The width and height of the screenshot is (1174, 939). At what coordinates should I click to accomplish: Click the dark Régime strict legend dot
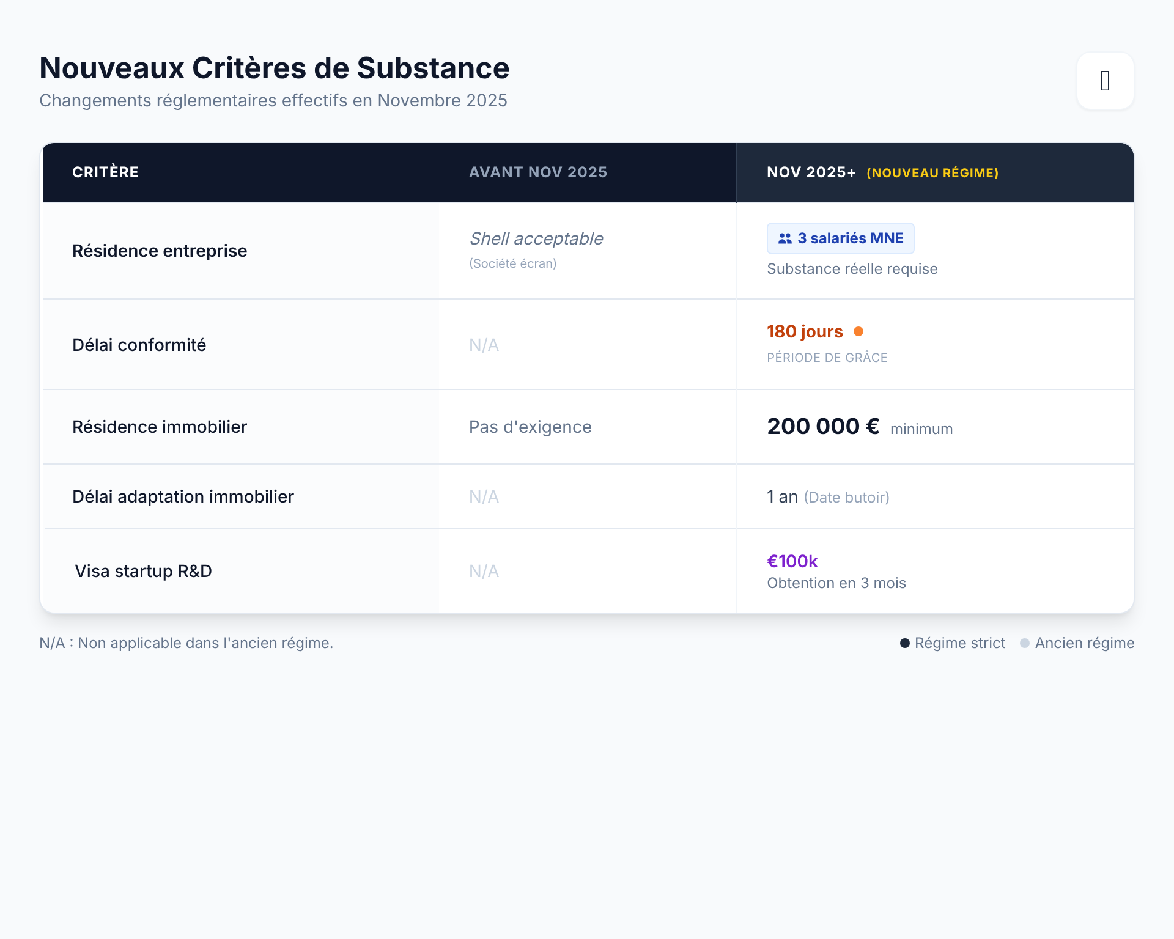(904, 643)
